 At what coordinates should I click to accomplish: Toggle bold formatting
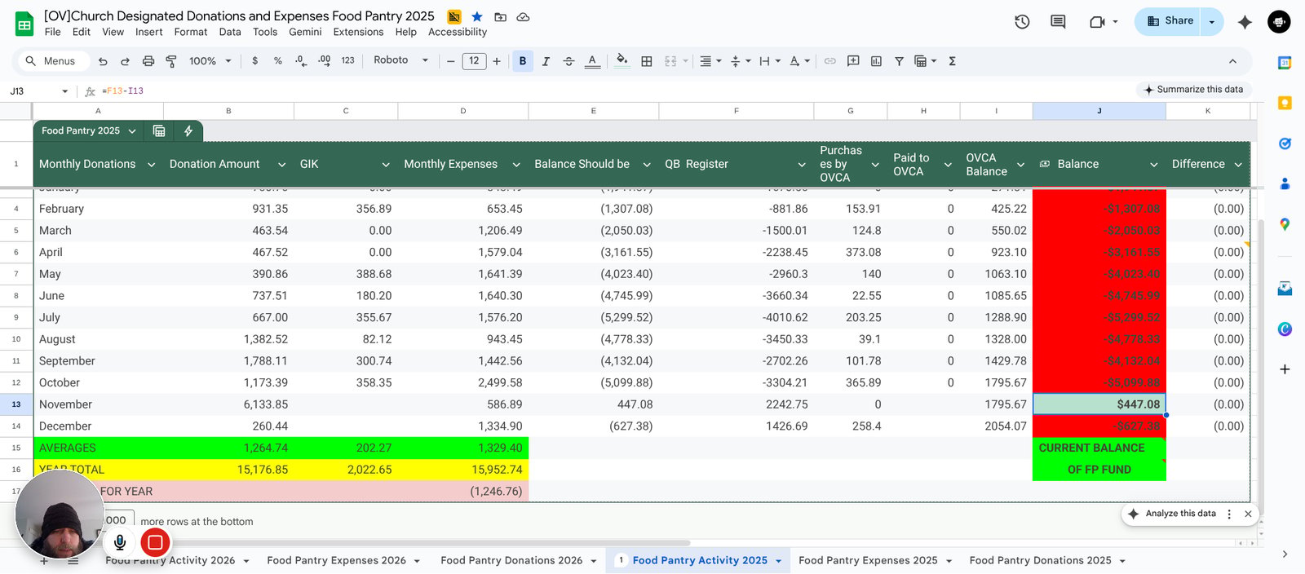[523, 61]
